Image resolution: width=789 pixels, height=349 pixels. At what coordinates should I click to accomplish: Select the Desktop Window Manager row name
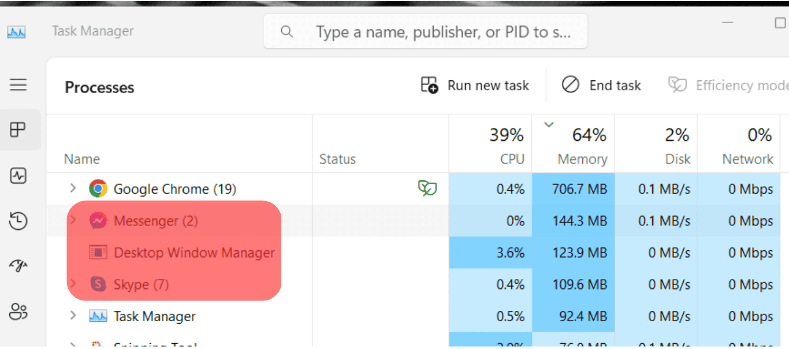(194, 253)
